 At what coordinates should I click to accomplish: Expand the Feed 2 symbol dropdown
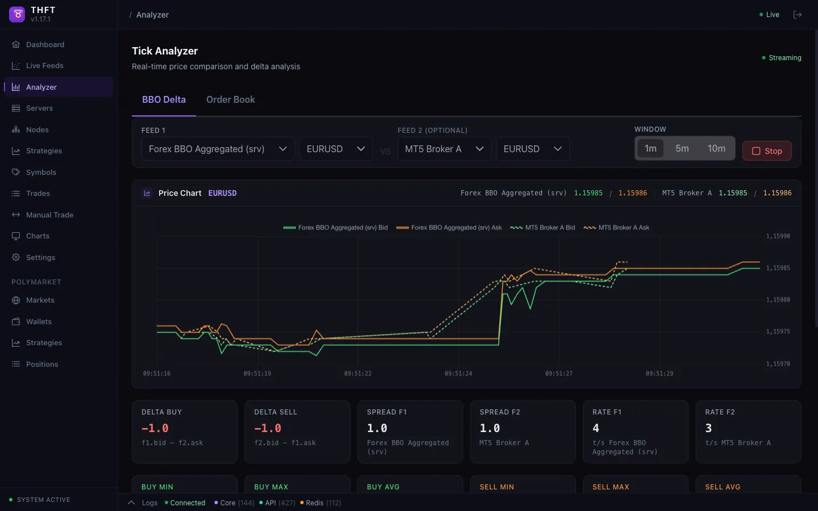point(532,149)
